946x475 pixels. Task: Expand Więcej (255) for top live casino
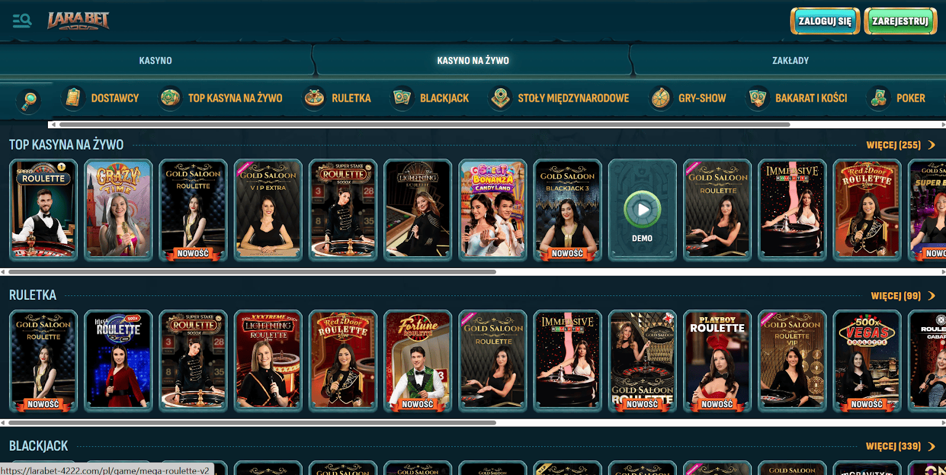(900, 145)
